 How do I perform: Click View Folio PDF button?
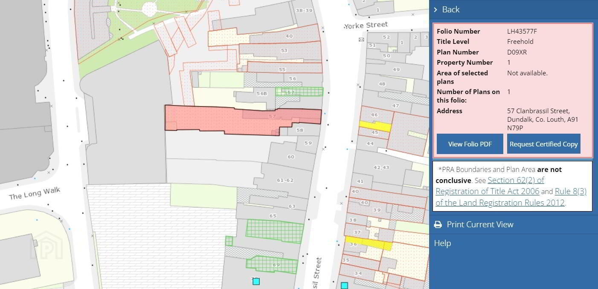[x=470, y=144]
